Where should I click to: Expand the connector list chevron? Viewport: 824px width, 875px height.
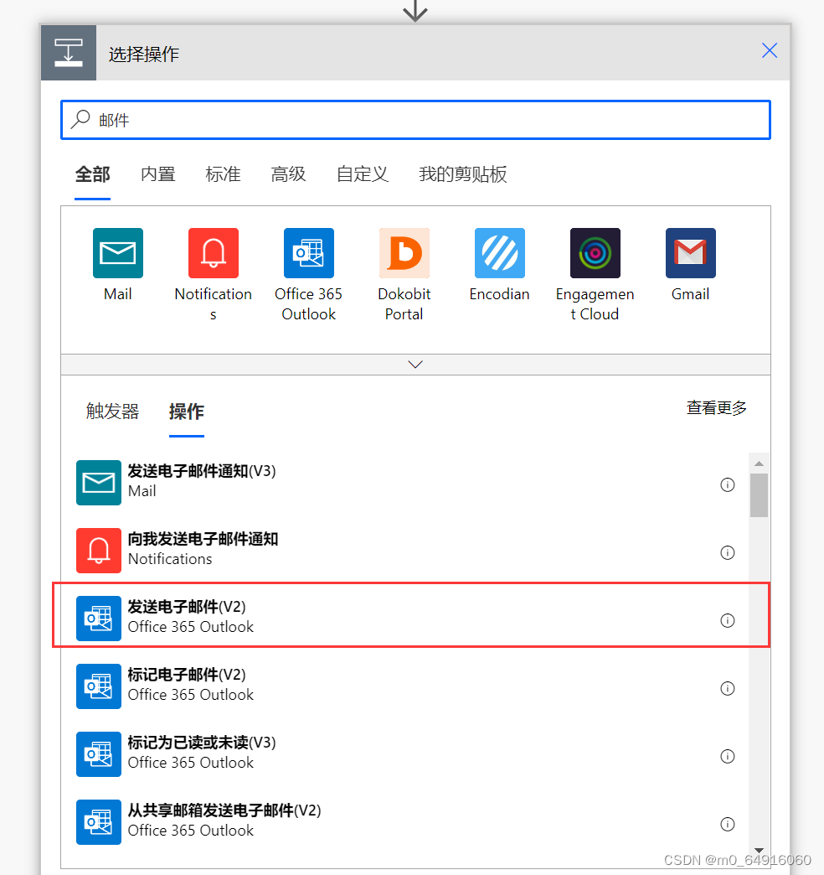coord(415,365)
